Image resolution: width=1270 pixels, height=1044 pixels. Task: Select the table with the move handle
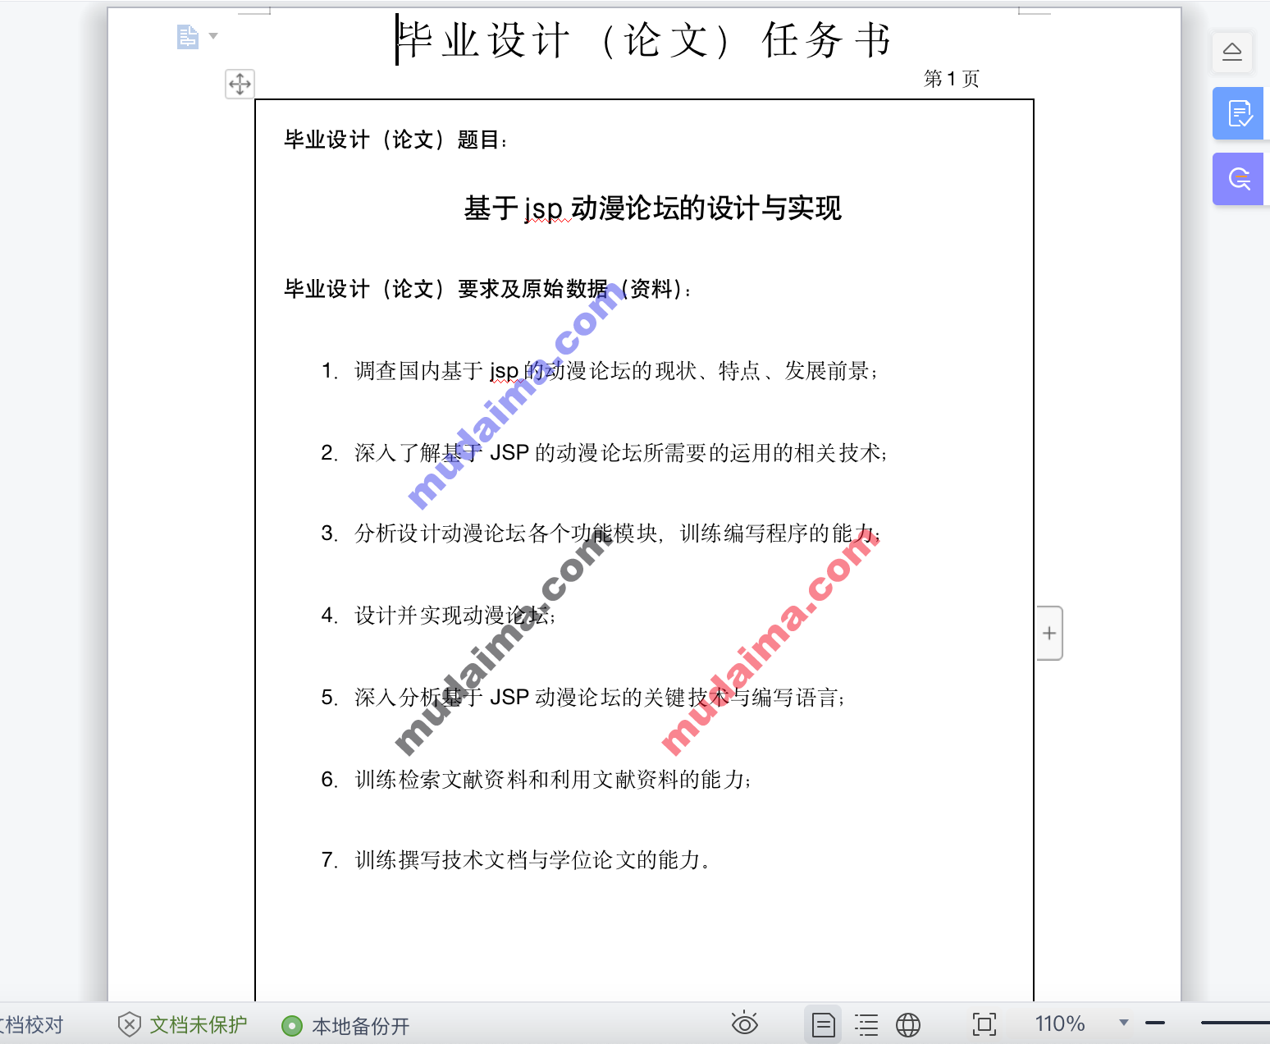click(x=240, y=84)
